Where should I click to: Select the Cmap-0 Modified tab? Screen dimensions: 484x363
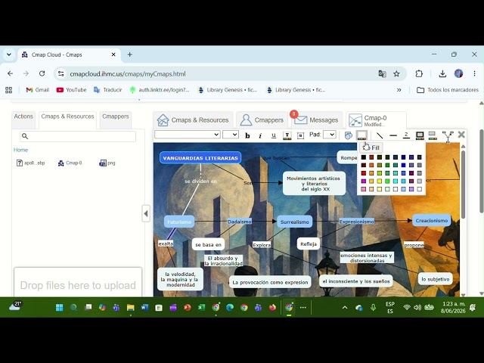pos(376,120)
